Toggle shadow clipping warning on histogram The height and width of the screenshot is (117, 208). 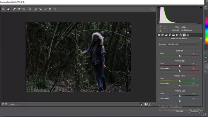coord(159,8)
